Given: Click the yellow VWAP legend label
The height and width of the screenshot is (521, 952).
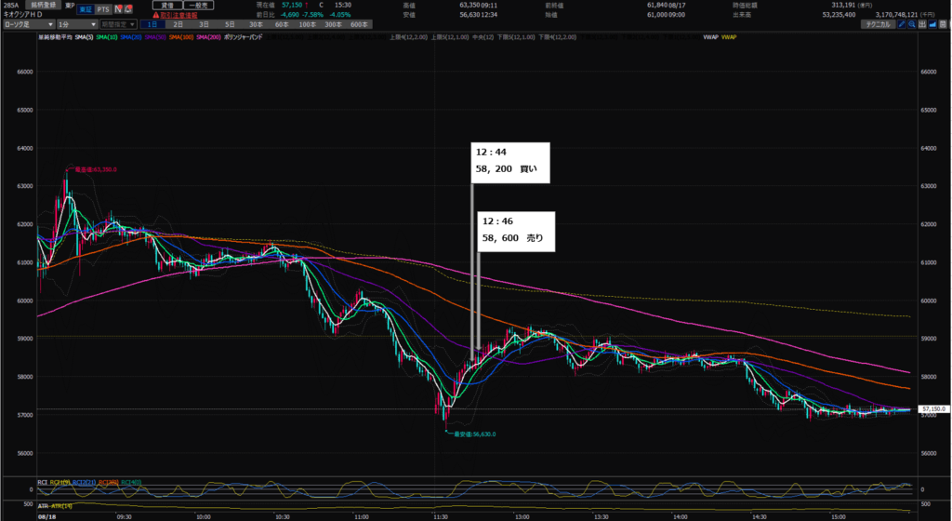Looking at the screenshot, I should coord(729,37).
